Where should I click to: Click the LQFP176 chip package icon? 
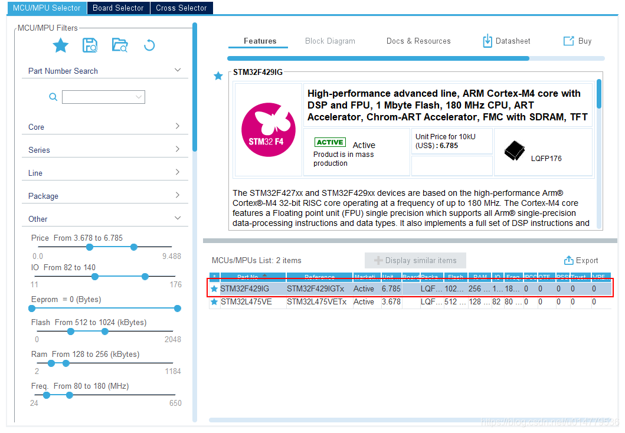[x=515, y=151]
